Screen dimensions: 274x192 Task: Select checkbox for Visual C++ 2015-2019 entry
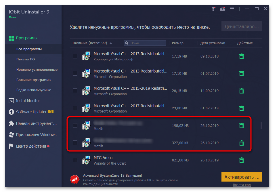coord(75,91)
